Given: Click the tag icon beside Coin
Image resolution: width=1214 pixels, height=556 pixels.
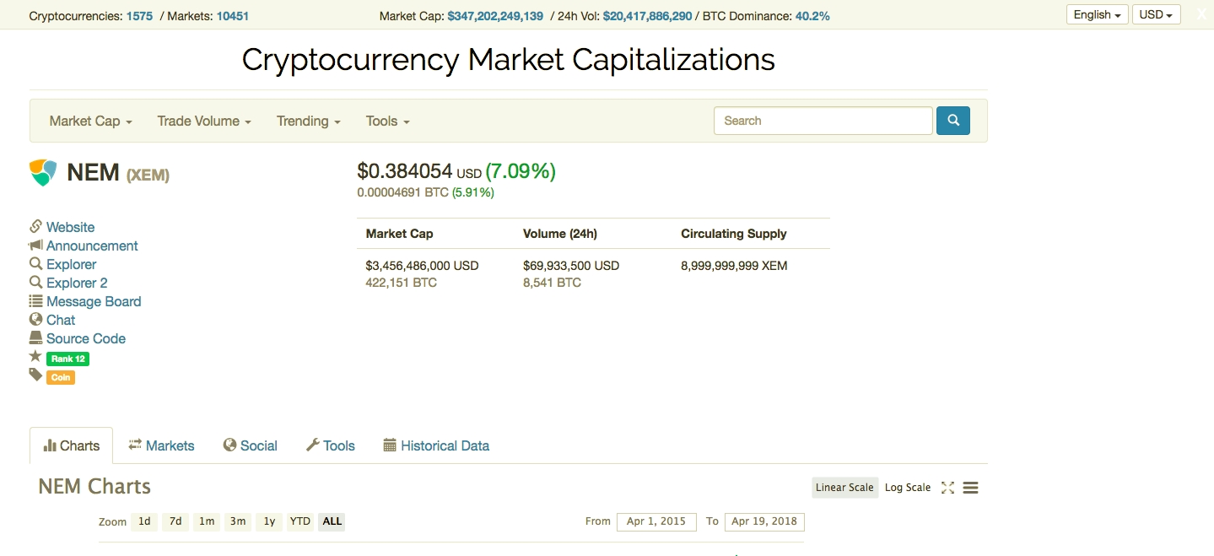Looking at the screenshot, I should pyautogui.click(x=35, y=375).
